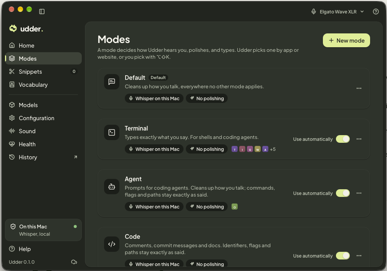Disable Use automatically for Terminal mode

coord(343,139)
